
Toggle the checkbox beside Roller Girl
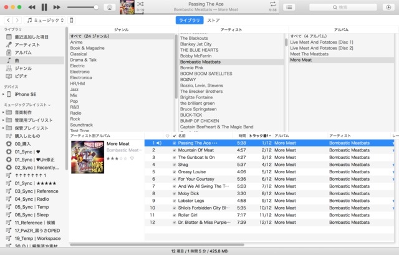[175, 215]
